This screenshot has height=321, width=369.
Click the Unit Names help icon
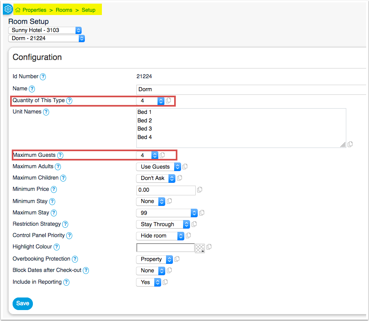46,112
